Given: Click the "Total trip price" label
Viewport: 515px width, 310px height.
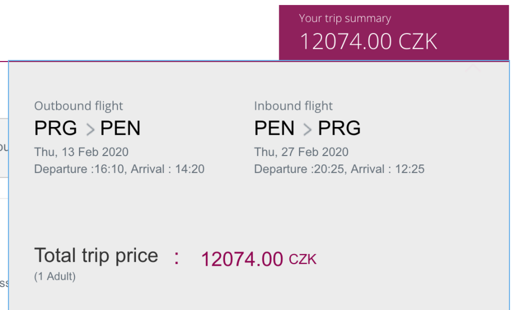Looking at the screenshot, I should tap(96, 256).
